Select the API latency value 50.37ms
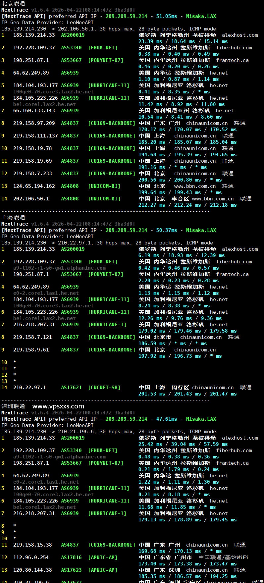Screen dimensions: 264x583 tap(167, 230)
